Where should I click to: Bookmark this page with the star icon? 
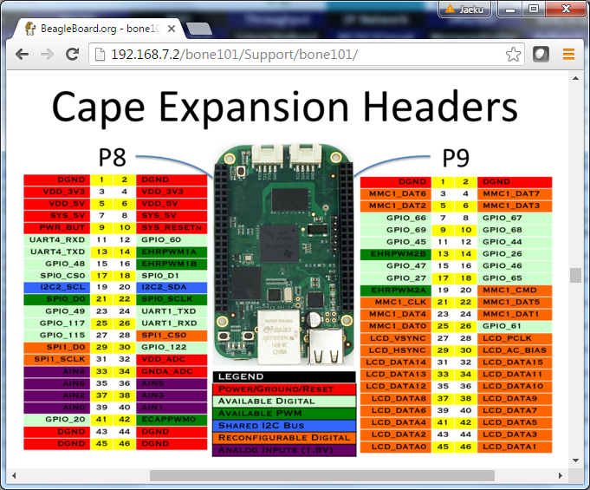click(513, 55)
